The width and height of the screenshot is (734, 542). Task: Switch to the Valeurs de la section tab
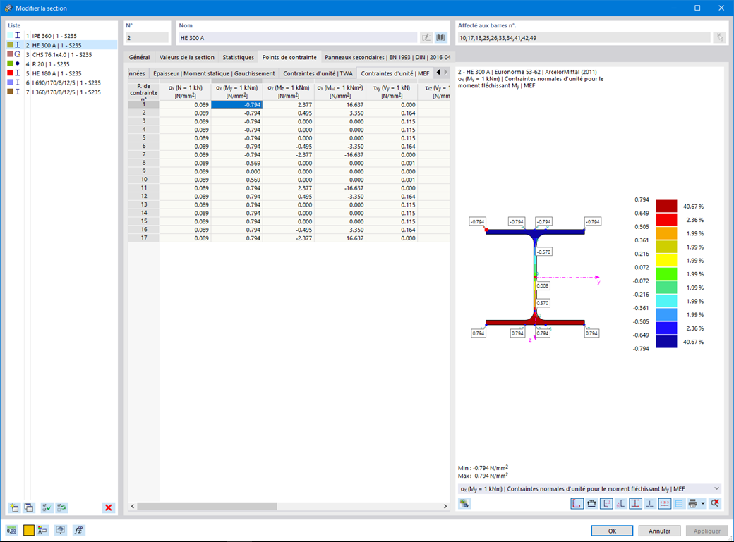[x=187, y=57]
